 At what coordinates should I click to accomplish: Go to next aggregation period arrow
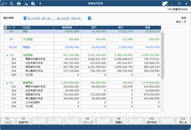[x=89, y=18]
